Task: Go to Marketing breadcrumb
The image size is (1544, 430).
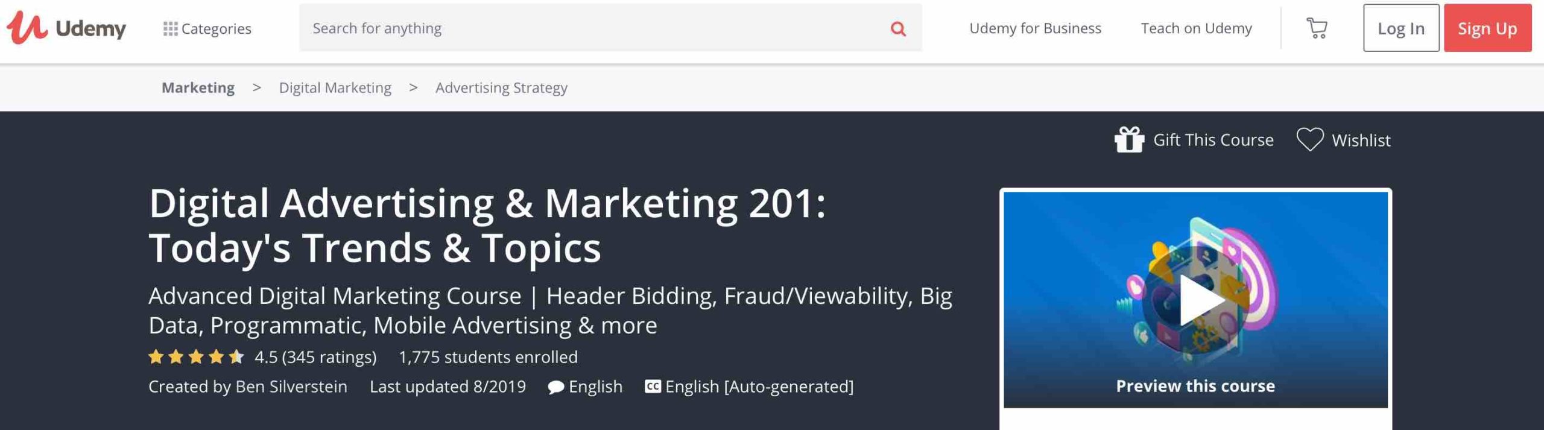Action: point(198,88)
